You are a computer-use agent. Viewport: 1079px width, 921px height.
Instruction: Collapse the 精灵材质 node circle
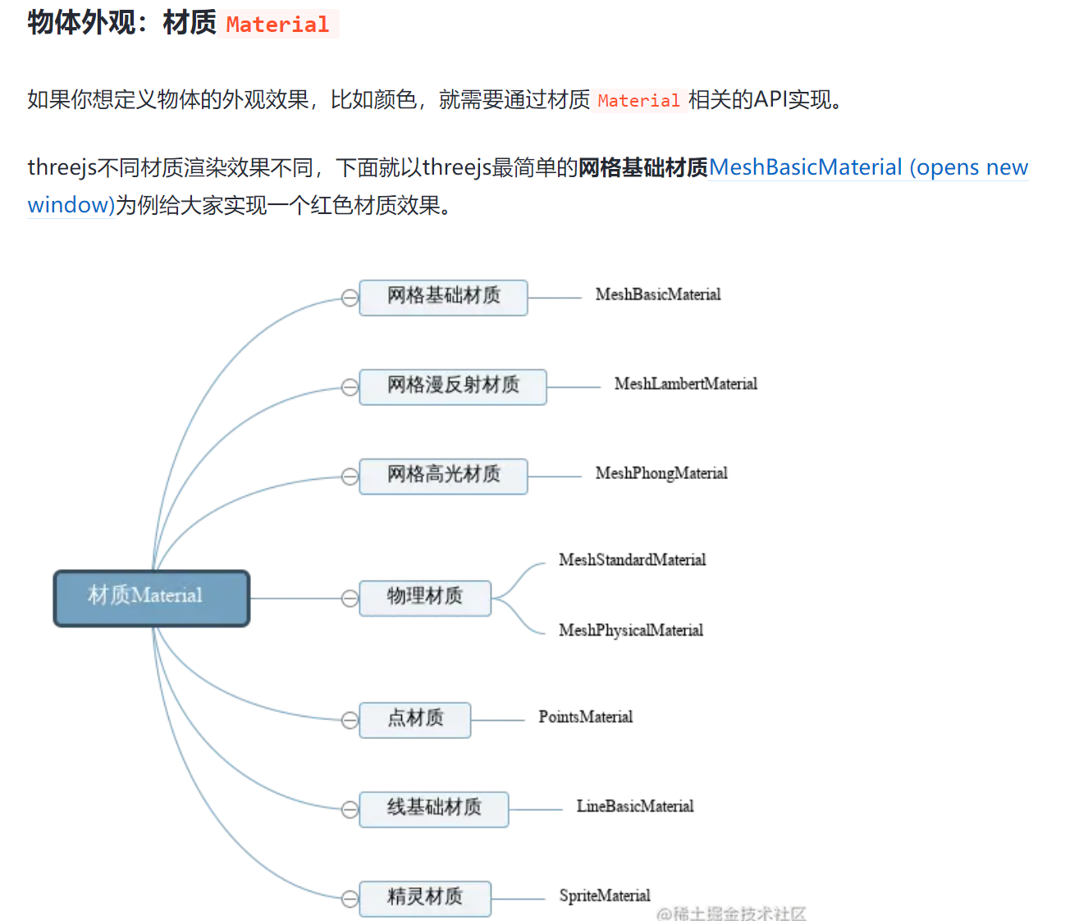[350, 899]
